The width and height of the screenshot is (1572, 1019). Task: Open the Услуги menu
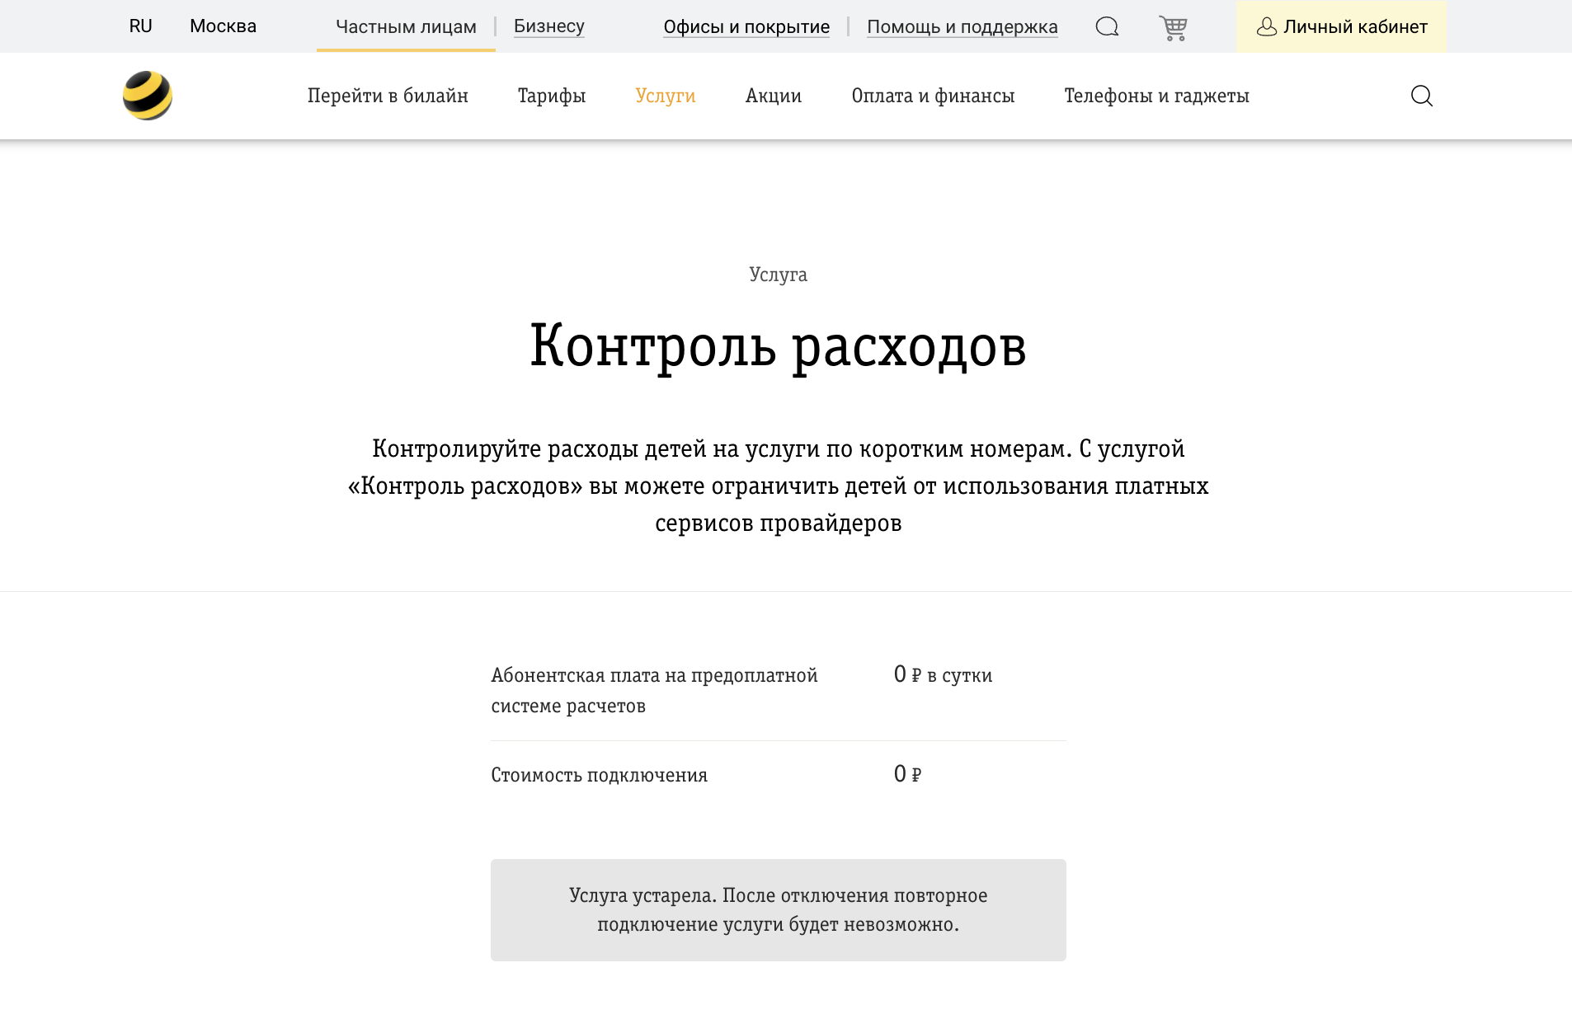(x=665, y=96)
